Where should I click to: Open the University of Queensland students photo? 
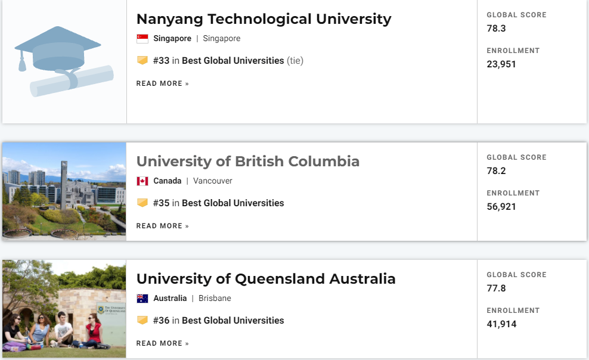pyautogui.click(x=64, y=309)
